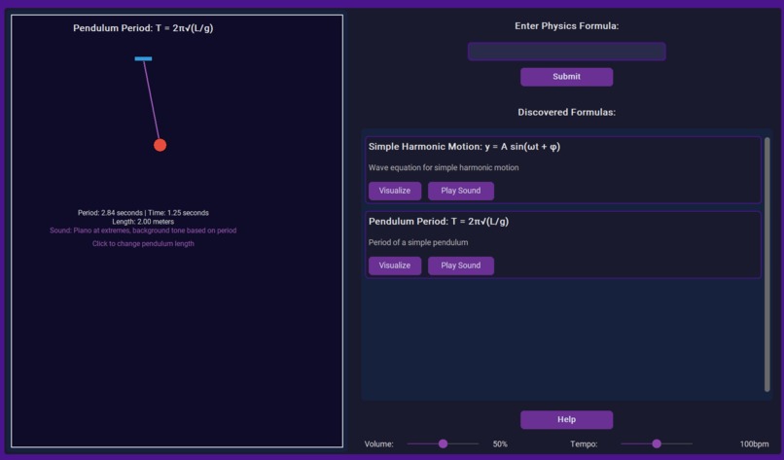Click 'Click to change pendulum length' text
Screen dimensions: 784x460
point(143,243)
